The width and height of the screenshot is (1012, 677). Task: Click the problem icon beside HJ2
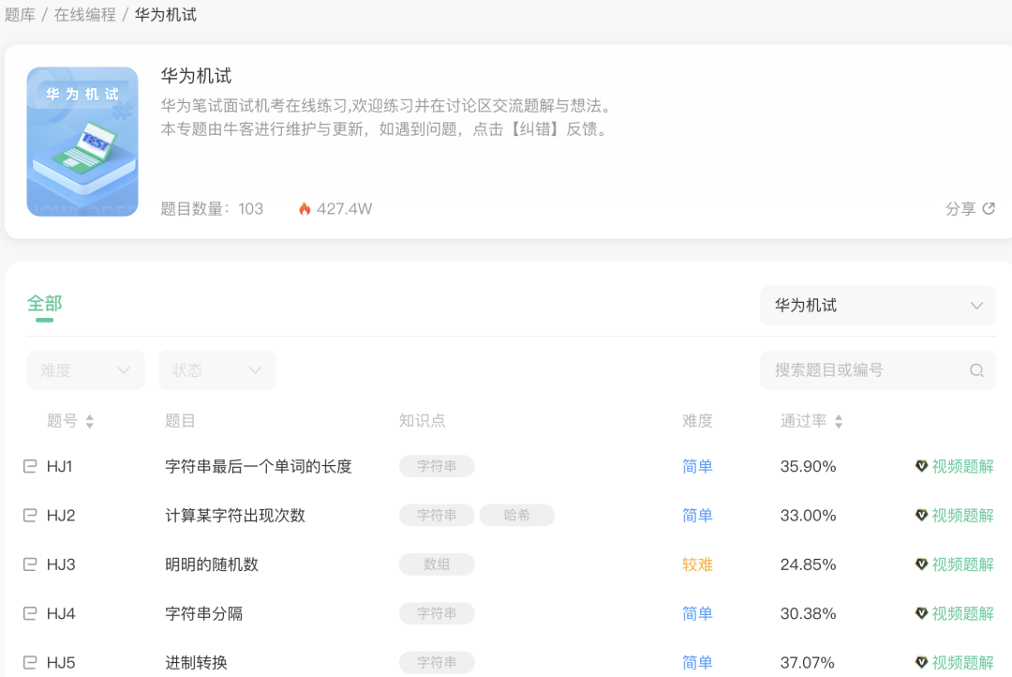click(30, 515)
